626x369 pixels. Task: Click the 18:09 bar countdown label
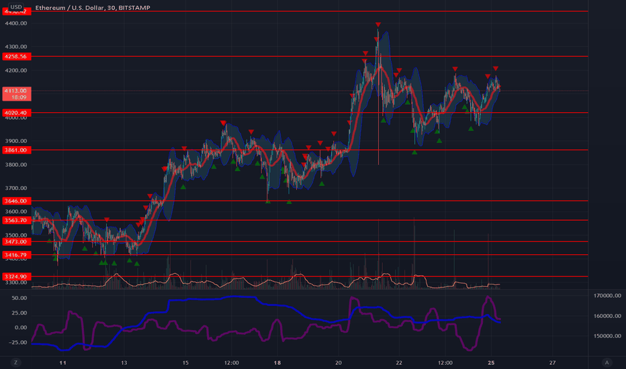point(18,97)
